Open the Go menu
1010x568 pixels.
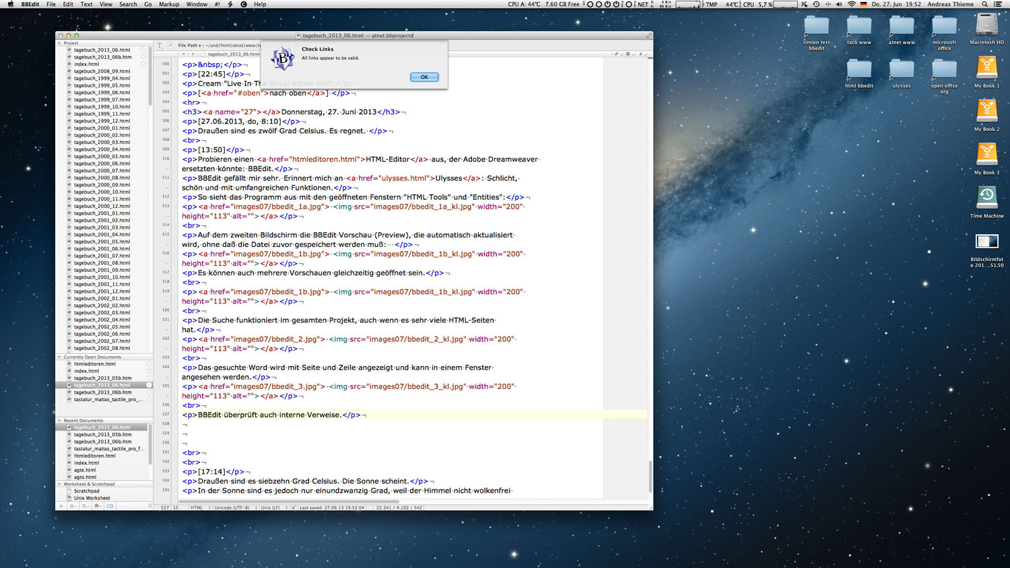pos(148,4)
